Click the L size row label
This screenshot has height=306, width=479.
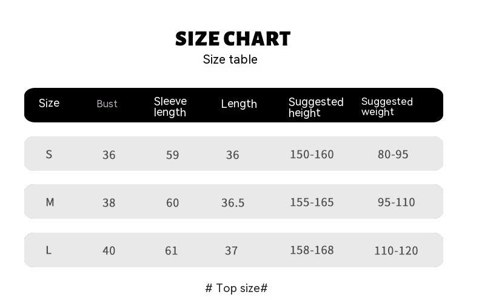point(49,250)
